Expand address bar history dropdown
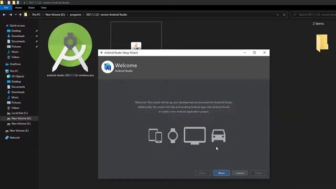The image size is (336, 189). [x=278, y=15]
